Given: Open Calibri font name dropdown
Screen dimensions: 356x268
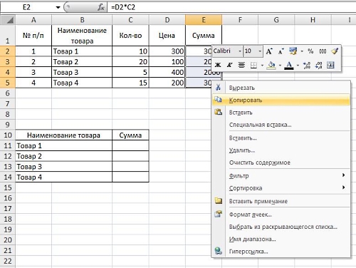Looking at the screenshot, I should [x=240, y=51].
